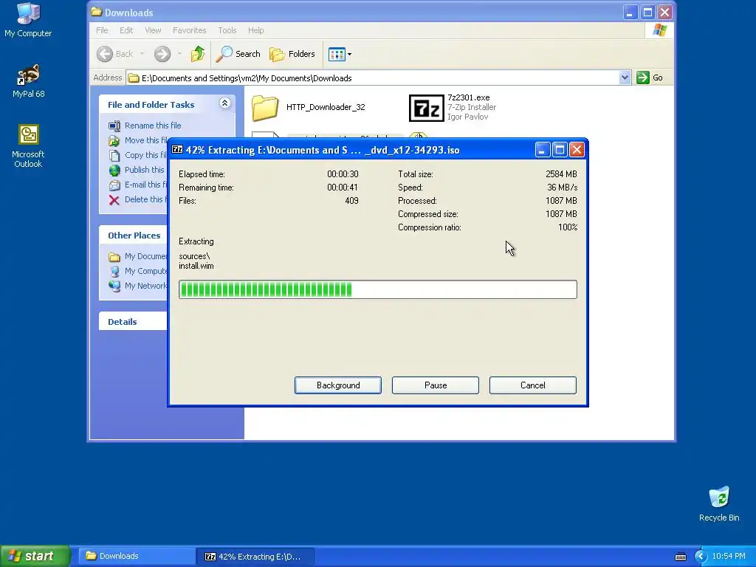Click the 10:54 PM system clock
The image size is (756, 567).
click(x=729, y=557)
